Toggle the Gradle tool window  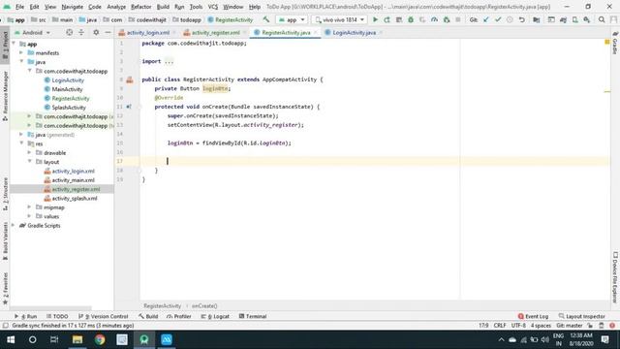615,43
